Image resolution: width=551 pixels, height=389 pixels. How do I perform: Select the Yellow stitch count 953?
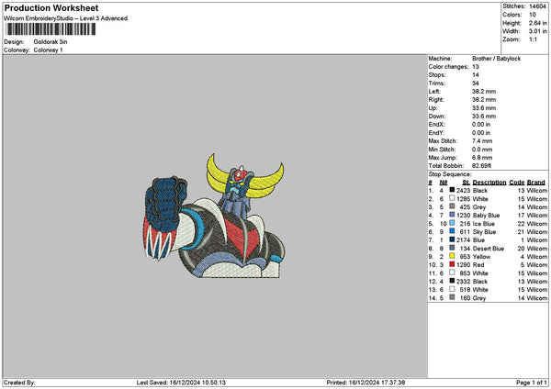pyautogui.click(x=465, y=257)
